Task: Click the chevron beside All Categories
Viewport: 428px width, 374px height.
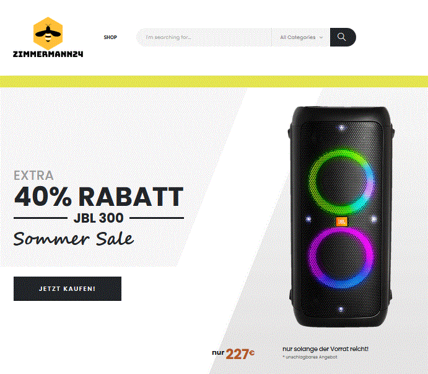Action: pos(321,37)
